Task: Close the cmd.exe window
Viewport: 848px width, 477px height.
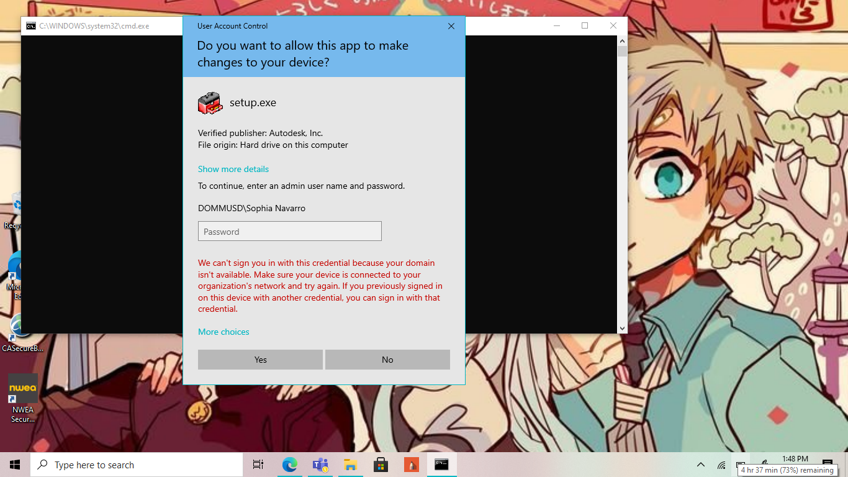Action: point(613,25)
